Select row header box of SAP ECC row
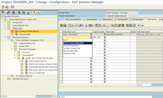The height and width of the screenshot is (98, 163). (x=61, y=37)
